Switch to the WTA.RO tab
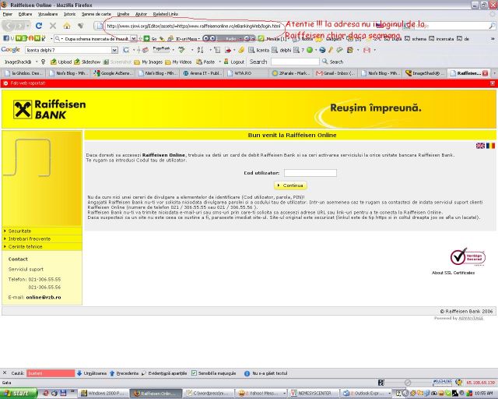 [247, 73]
